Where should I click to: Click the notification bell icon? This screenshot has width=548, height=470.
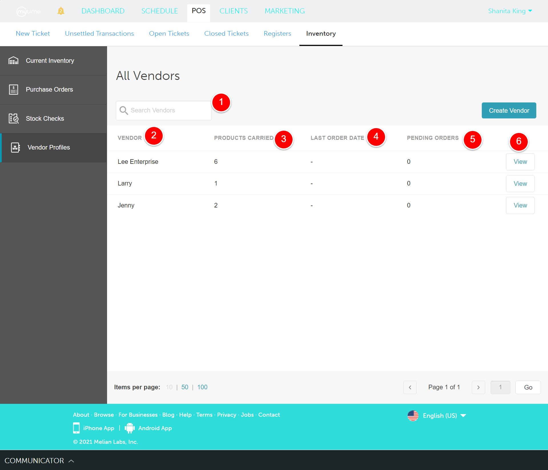click(x=61, y=11)
